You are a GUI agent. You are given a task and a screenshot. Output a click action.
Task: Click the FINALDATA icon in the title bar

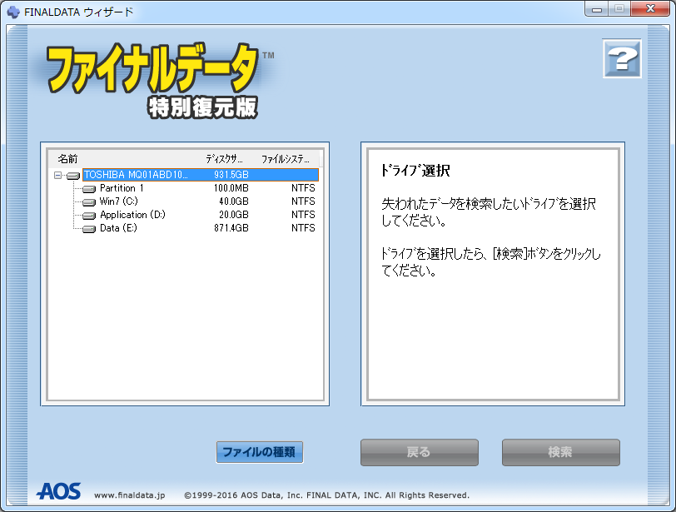(x=12, y=10)
